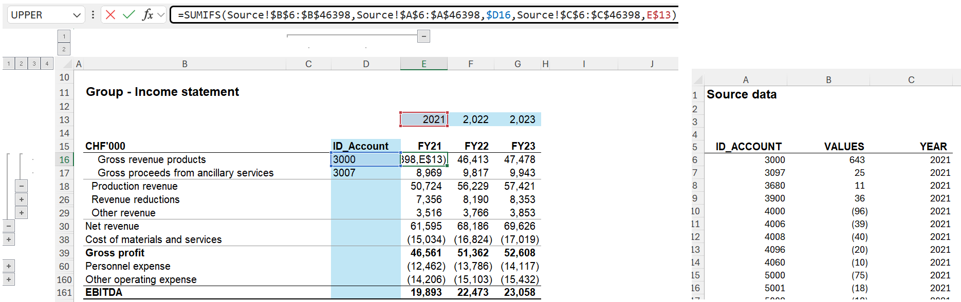The height and width of the screenshot is (302, 961).
Task: Cancel the formula entry with the X icon
Action: tap(110, 15)
